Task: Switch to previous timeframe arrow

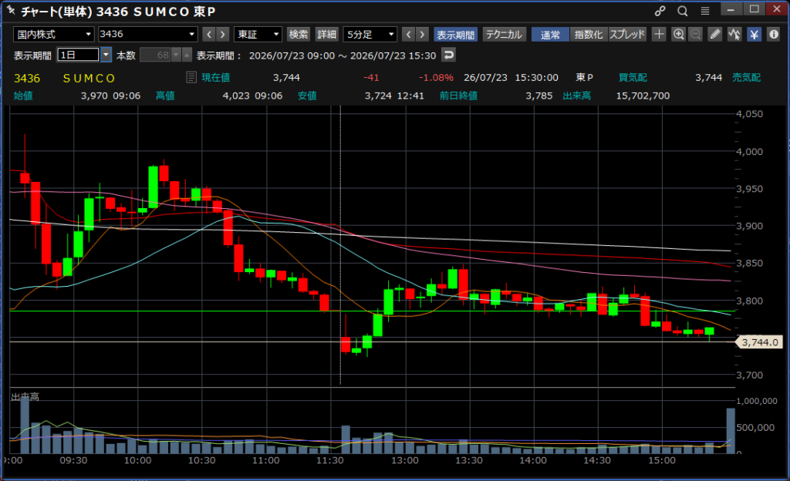Action: click(x=409, y=34)
